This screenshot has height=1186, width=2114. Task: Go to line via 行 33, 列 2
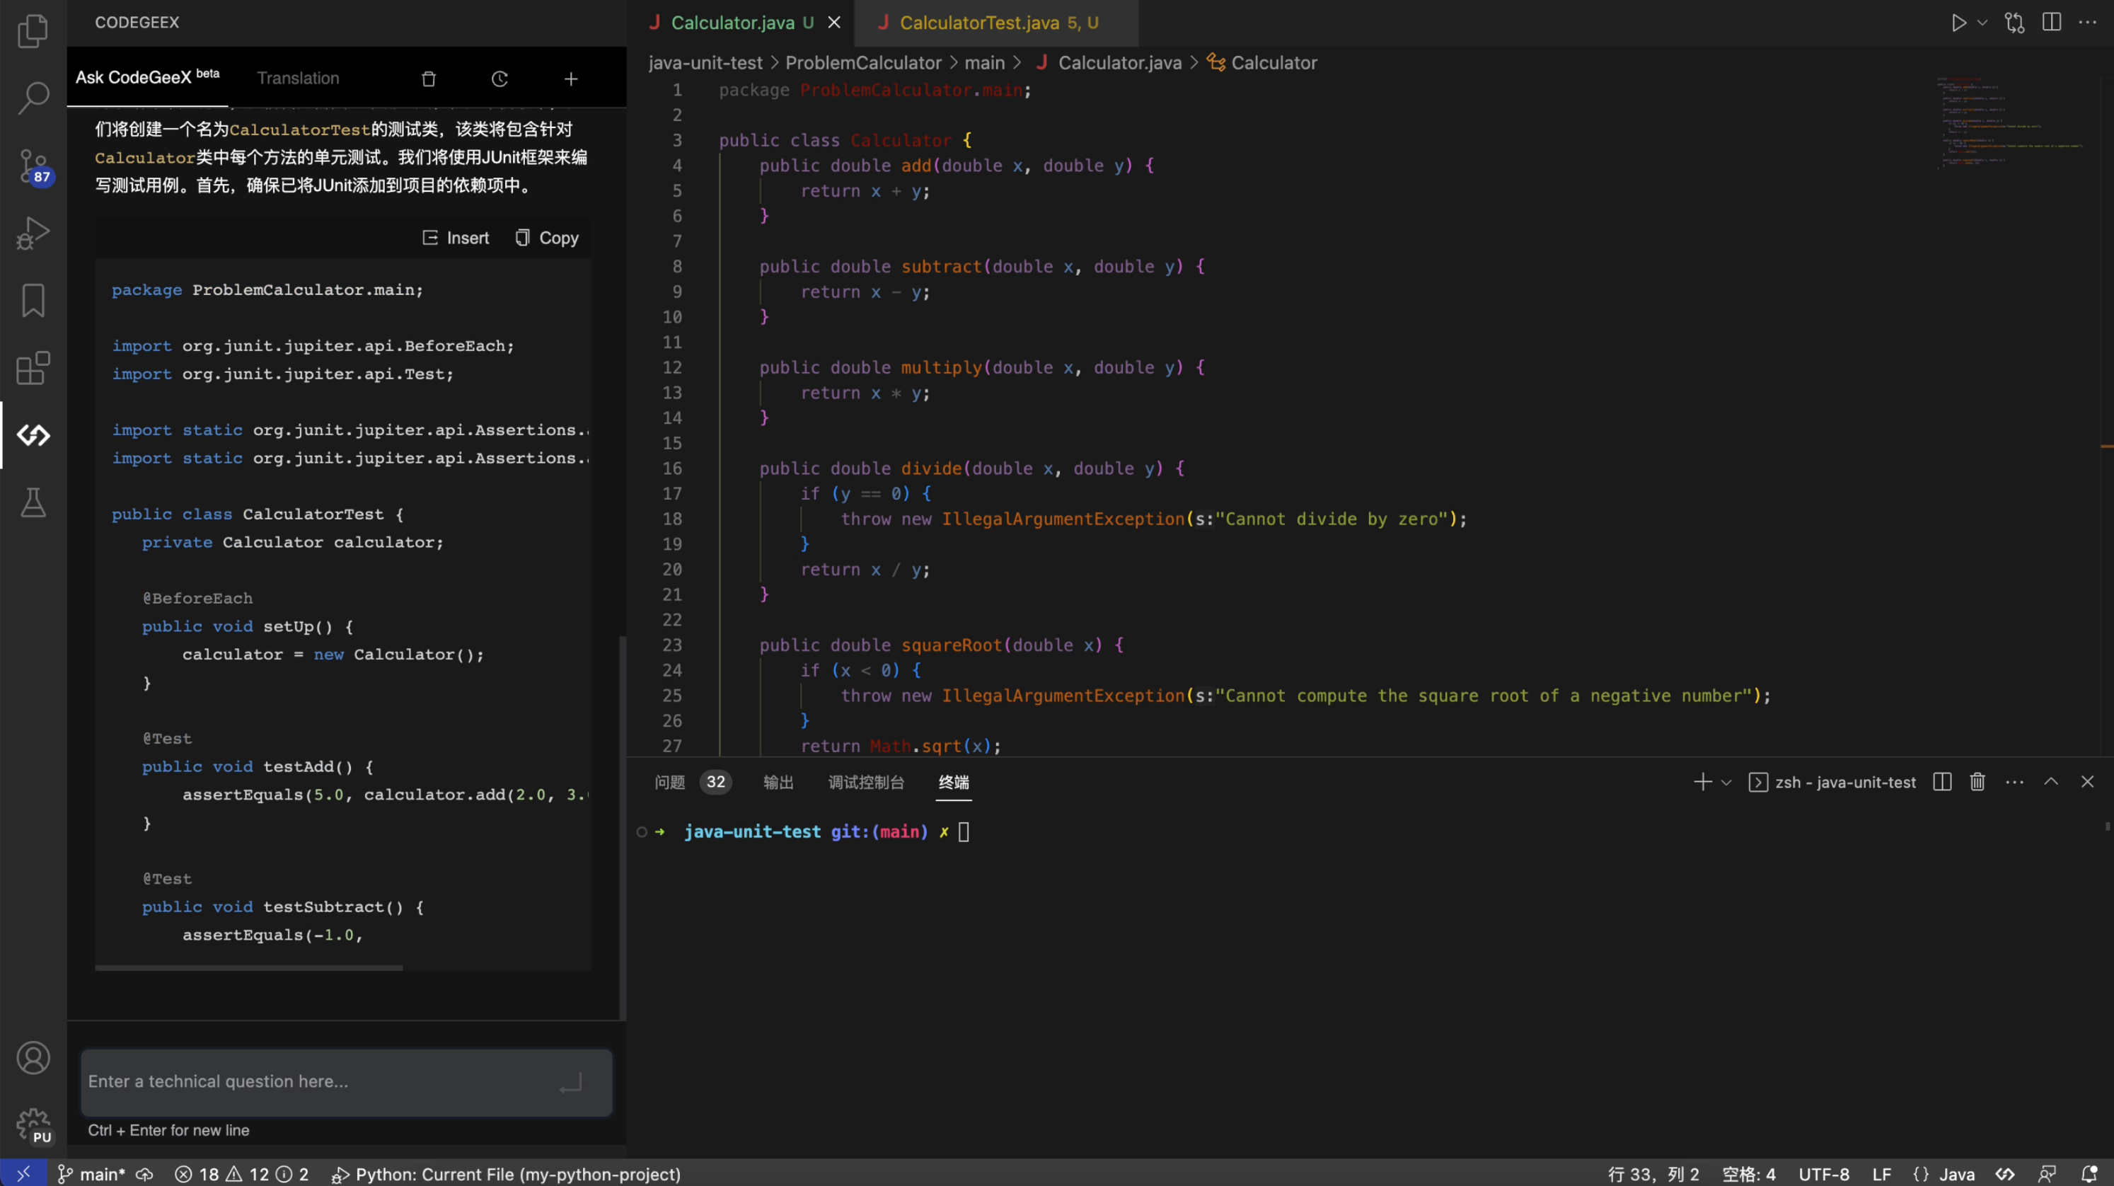point(1653,1174)
